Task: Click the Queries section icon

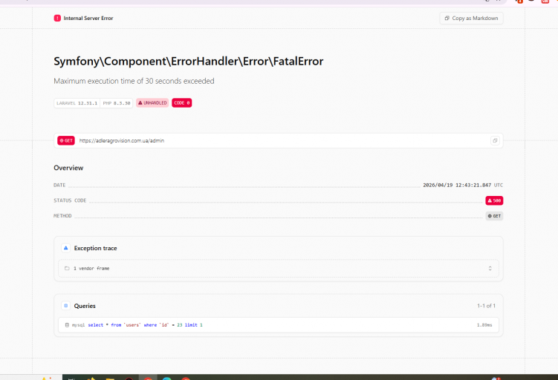Action: click(x=66, y=306)
